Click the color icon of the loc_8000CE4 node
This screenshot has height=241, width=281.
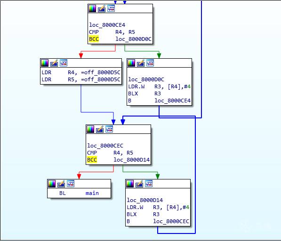[x=92, y=8]
